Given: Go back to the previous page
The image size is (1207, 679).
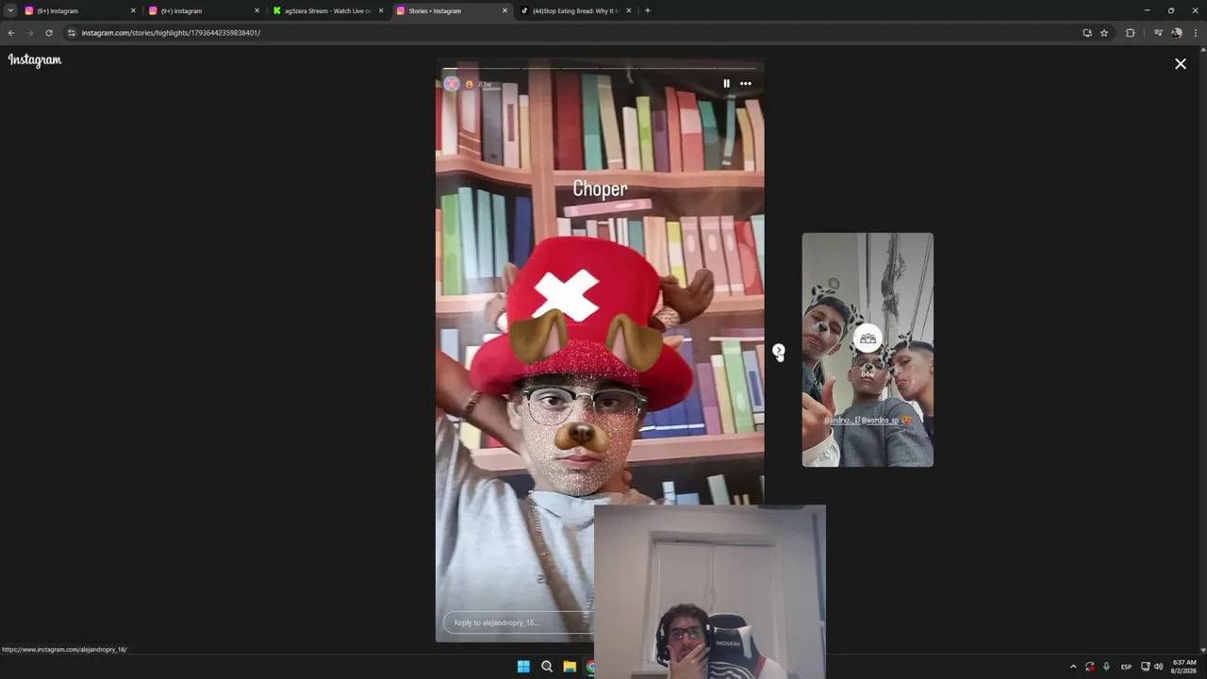Looking at the screenshot, I should (11, 33).
